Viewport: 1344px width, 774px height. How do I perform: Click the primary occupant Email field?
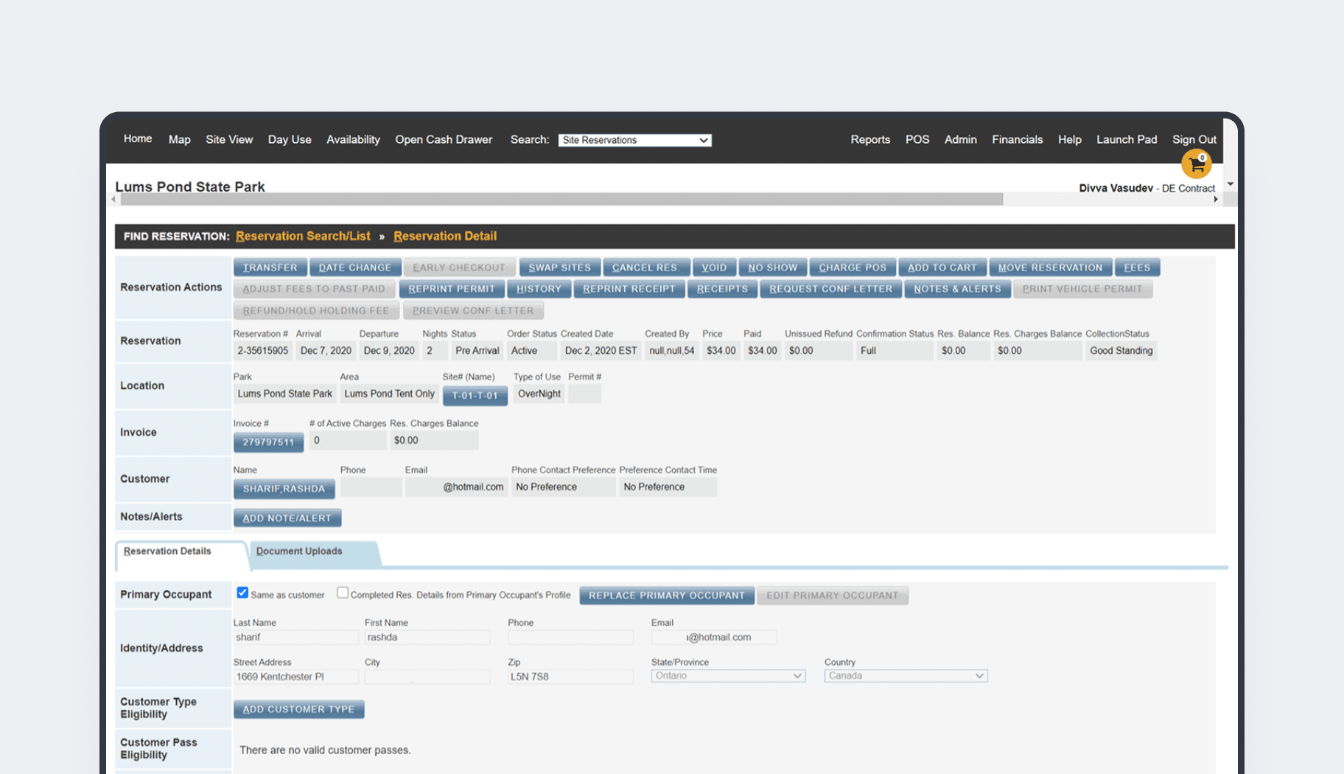coord(714,637)
